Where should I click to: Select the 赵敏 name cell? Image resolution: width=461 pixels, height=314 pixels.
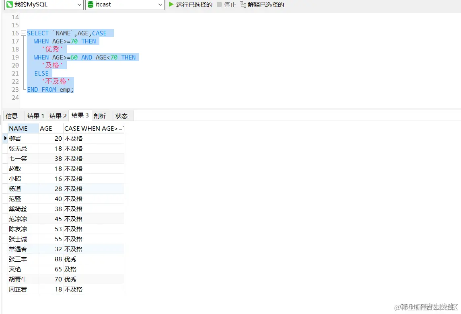[23, 168]
